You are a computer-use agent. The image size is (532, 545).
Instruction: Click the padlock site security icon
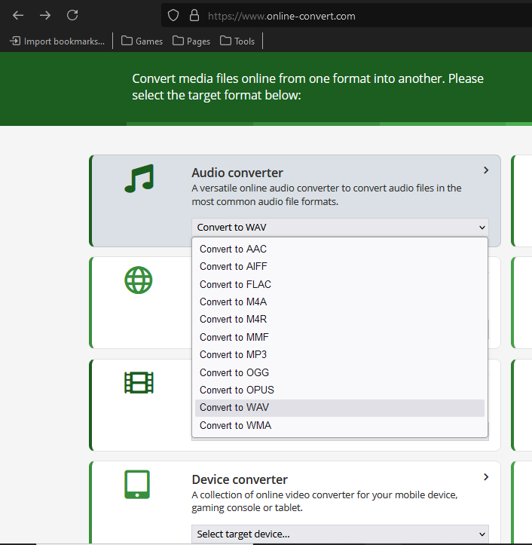[194, 16]
